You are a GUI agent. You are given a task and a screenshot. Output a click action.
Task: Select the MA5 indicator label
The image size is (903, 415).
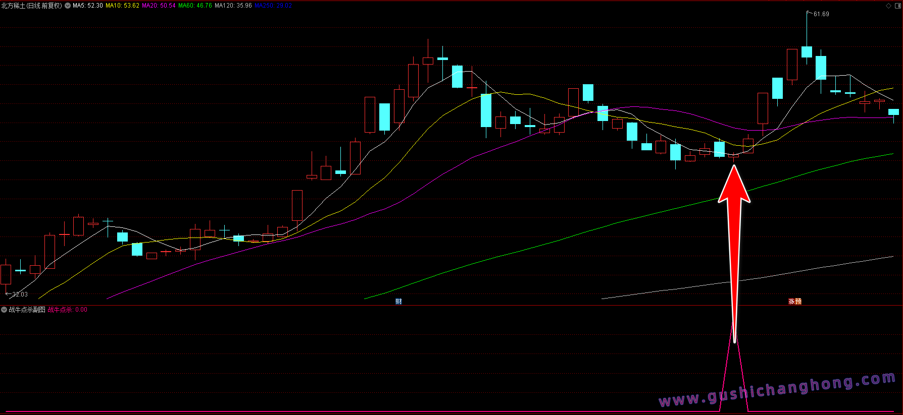pyautogui.click(x=88, y=6)
